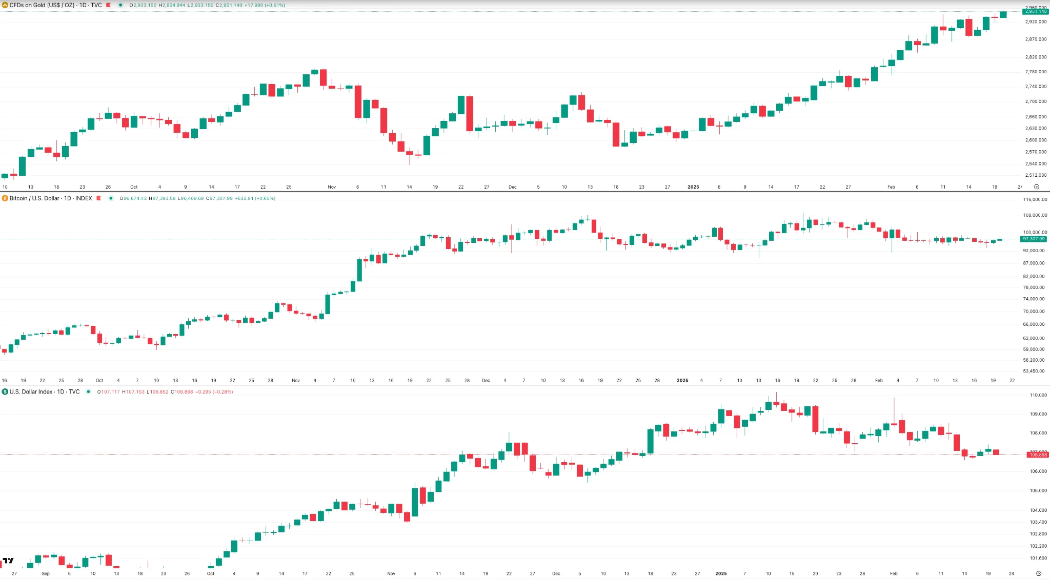The height and width of the screenshot is (580, 1050).
Task: Open Gold chart settings gear icon
Action: pyautogui.click(x=1036, y=187)
